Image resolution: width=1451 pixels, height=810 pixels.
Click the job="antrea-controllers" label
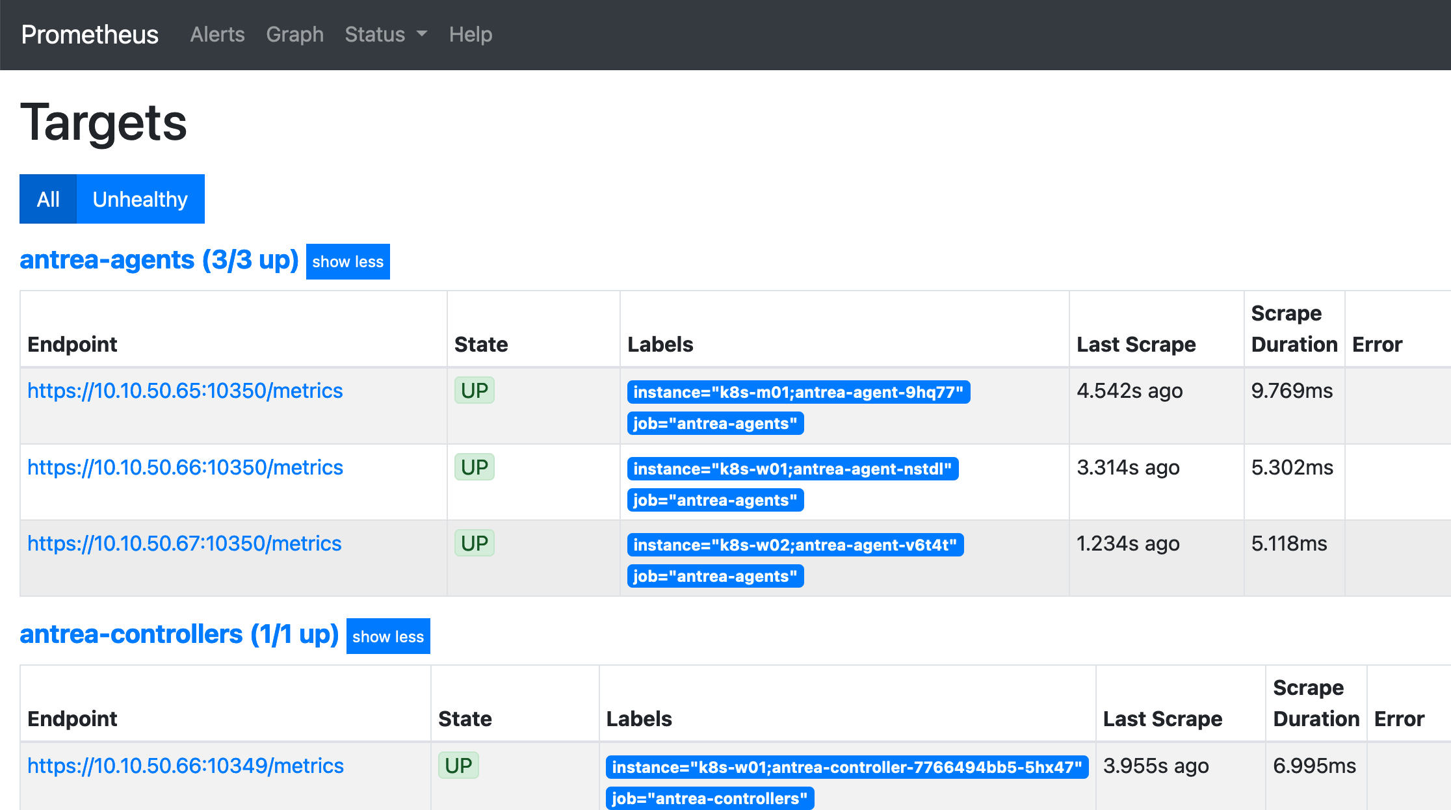[710, 798]
